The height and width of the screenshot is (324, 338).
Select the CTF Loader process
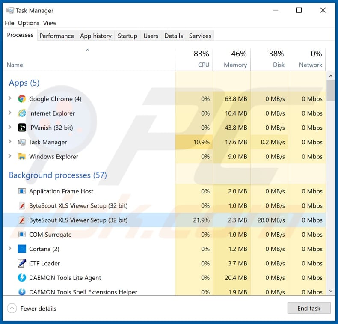coord(164,263)
